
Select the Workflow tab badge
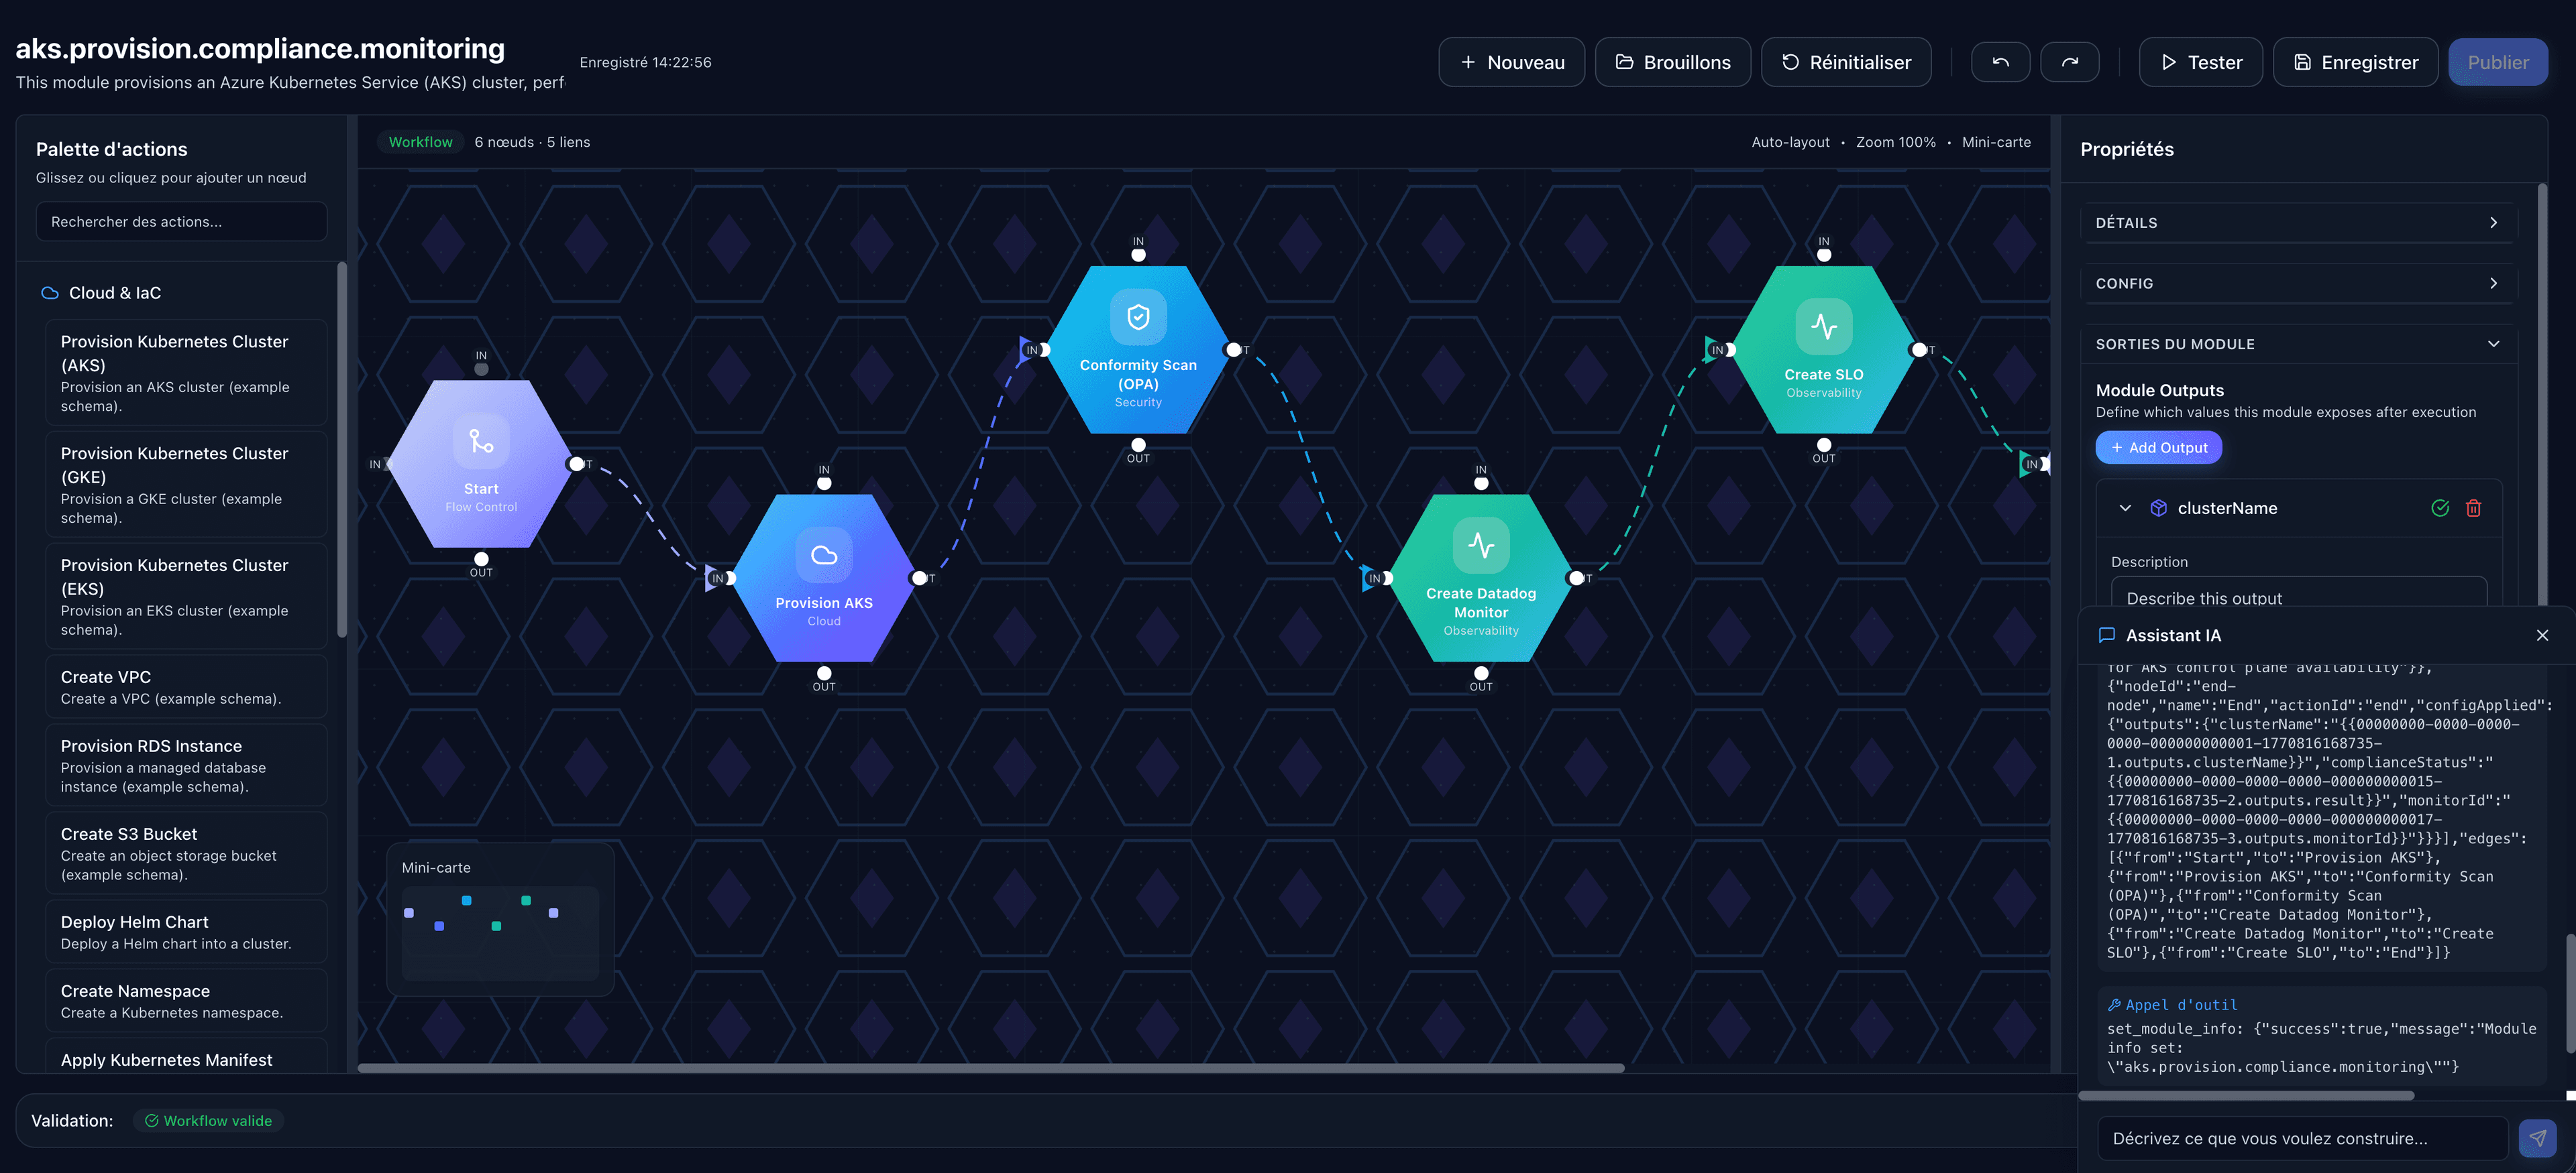pos(420,142)
